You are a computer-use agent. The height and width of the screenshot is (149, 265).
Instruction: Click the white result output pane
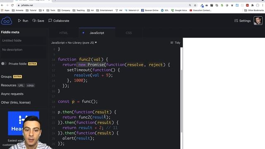(x=224, y=93)
